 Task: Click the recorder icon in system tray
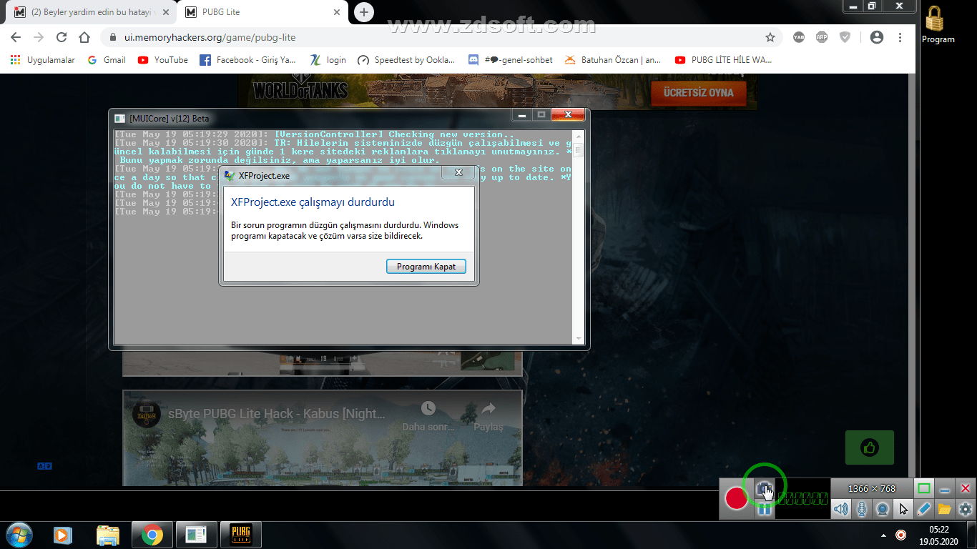[x=901, y=535]
